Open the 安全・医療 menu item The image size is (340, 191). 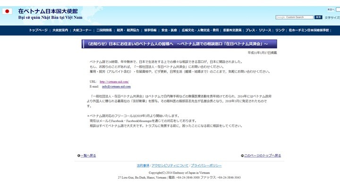coord(169,30)
